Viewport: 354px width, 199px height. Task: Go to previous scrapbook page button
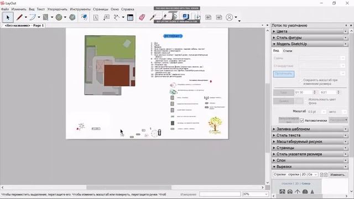(322, 175)
